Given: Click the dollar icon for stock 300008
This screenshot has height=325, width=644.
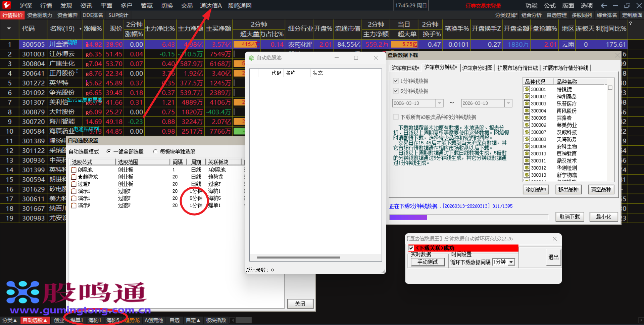Looking at the screenshot, I should click(x=527, y=139).
